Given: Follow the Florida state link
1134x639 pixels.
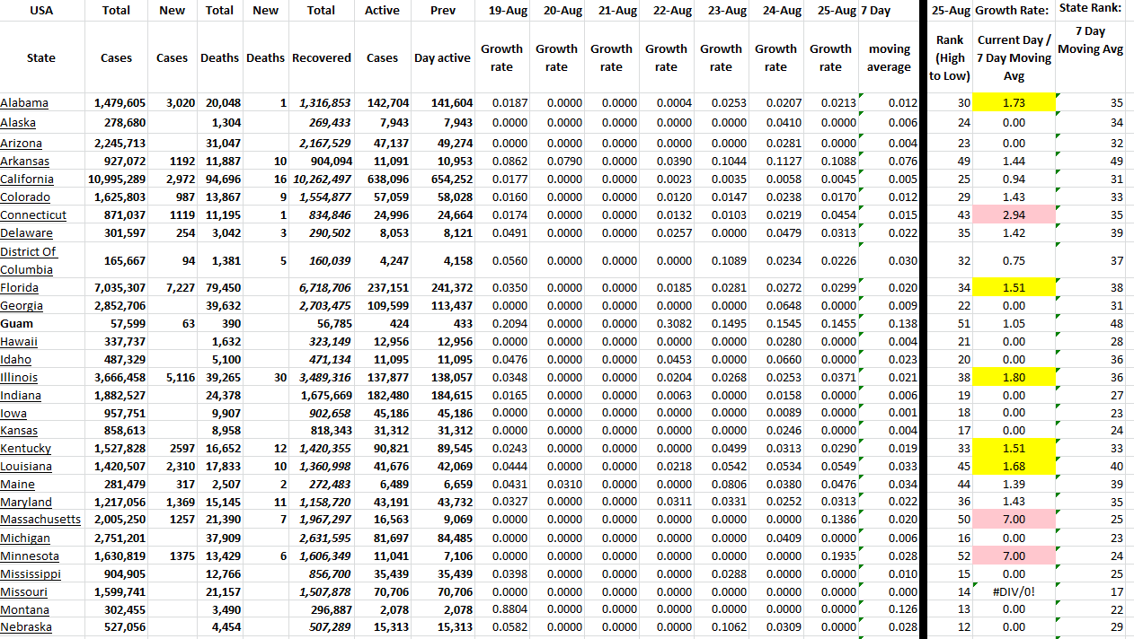Looking at the screenshot, I should (x=19, y=288).
